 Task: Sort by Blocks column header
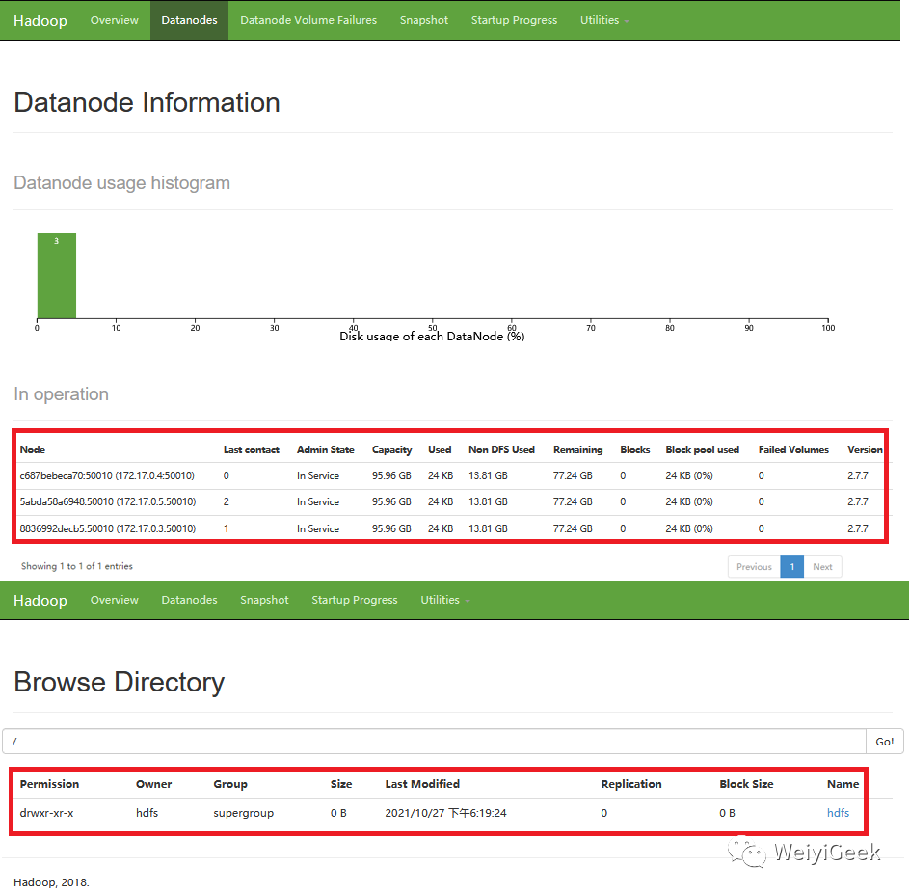(x=635, y=449)
